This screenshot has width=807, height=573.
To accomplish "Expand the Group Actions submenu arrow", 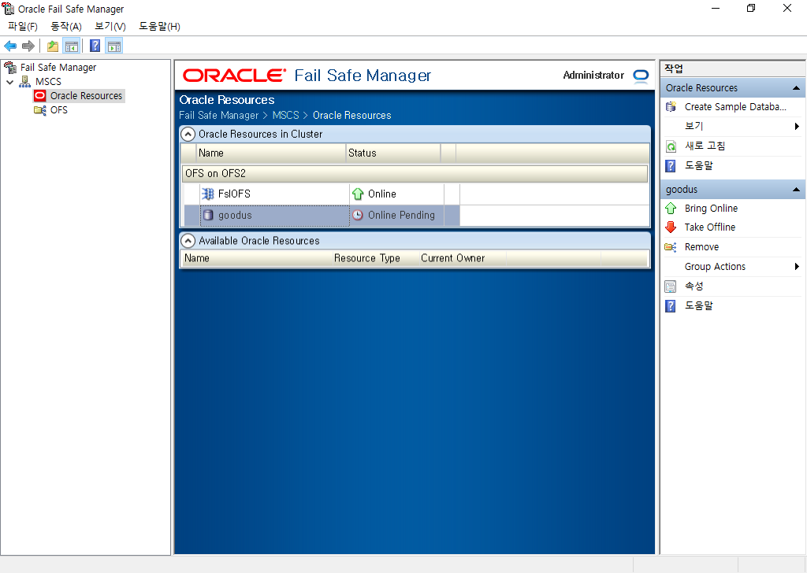I will [797, 266].
